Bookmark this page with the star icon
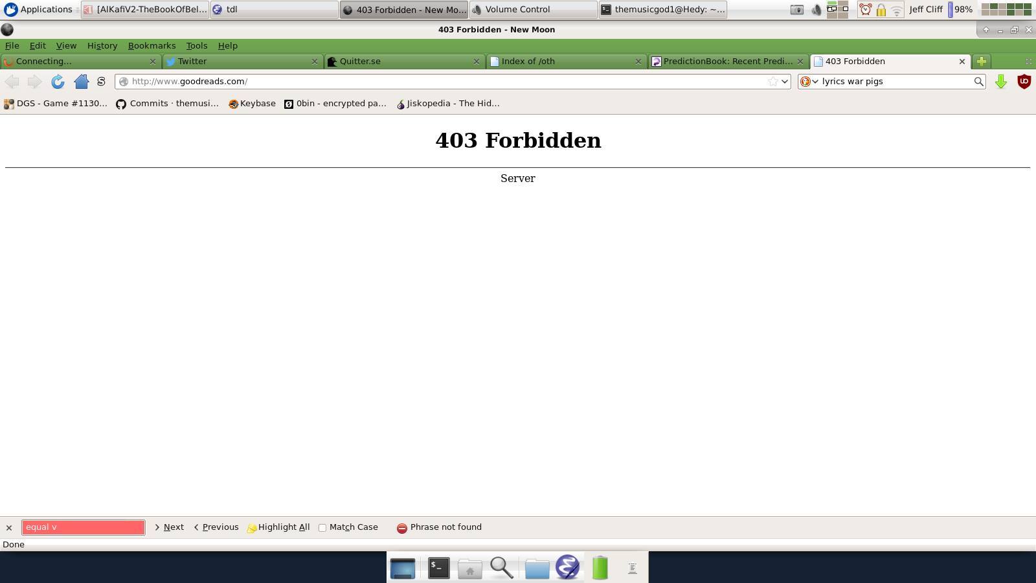Screen dimensions: 1036x583 coord(772,81)
